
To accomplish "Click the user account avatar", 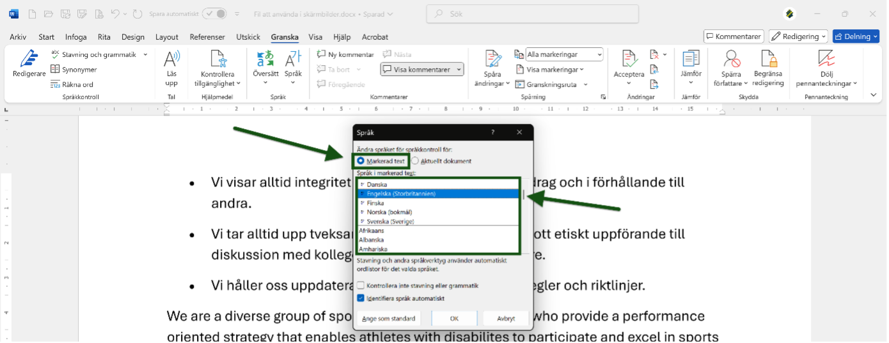I will click(790, 13).
